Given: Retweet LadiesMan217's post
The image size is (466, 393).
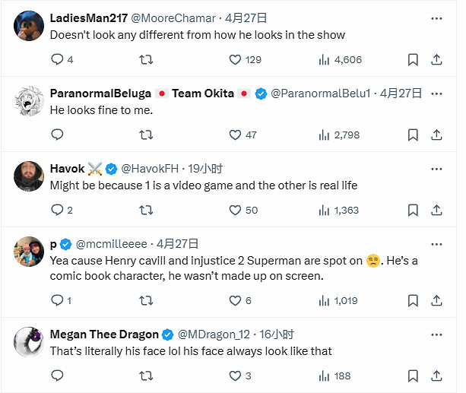Looking at the screenshot, I should 145,59.
